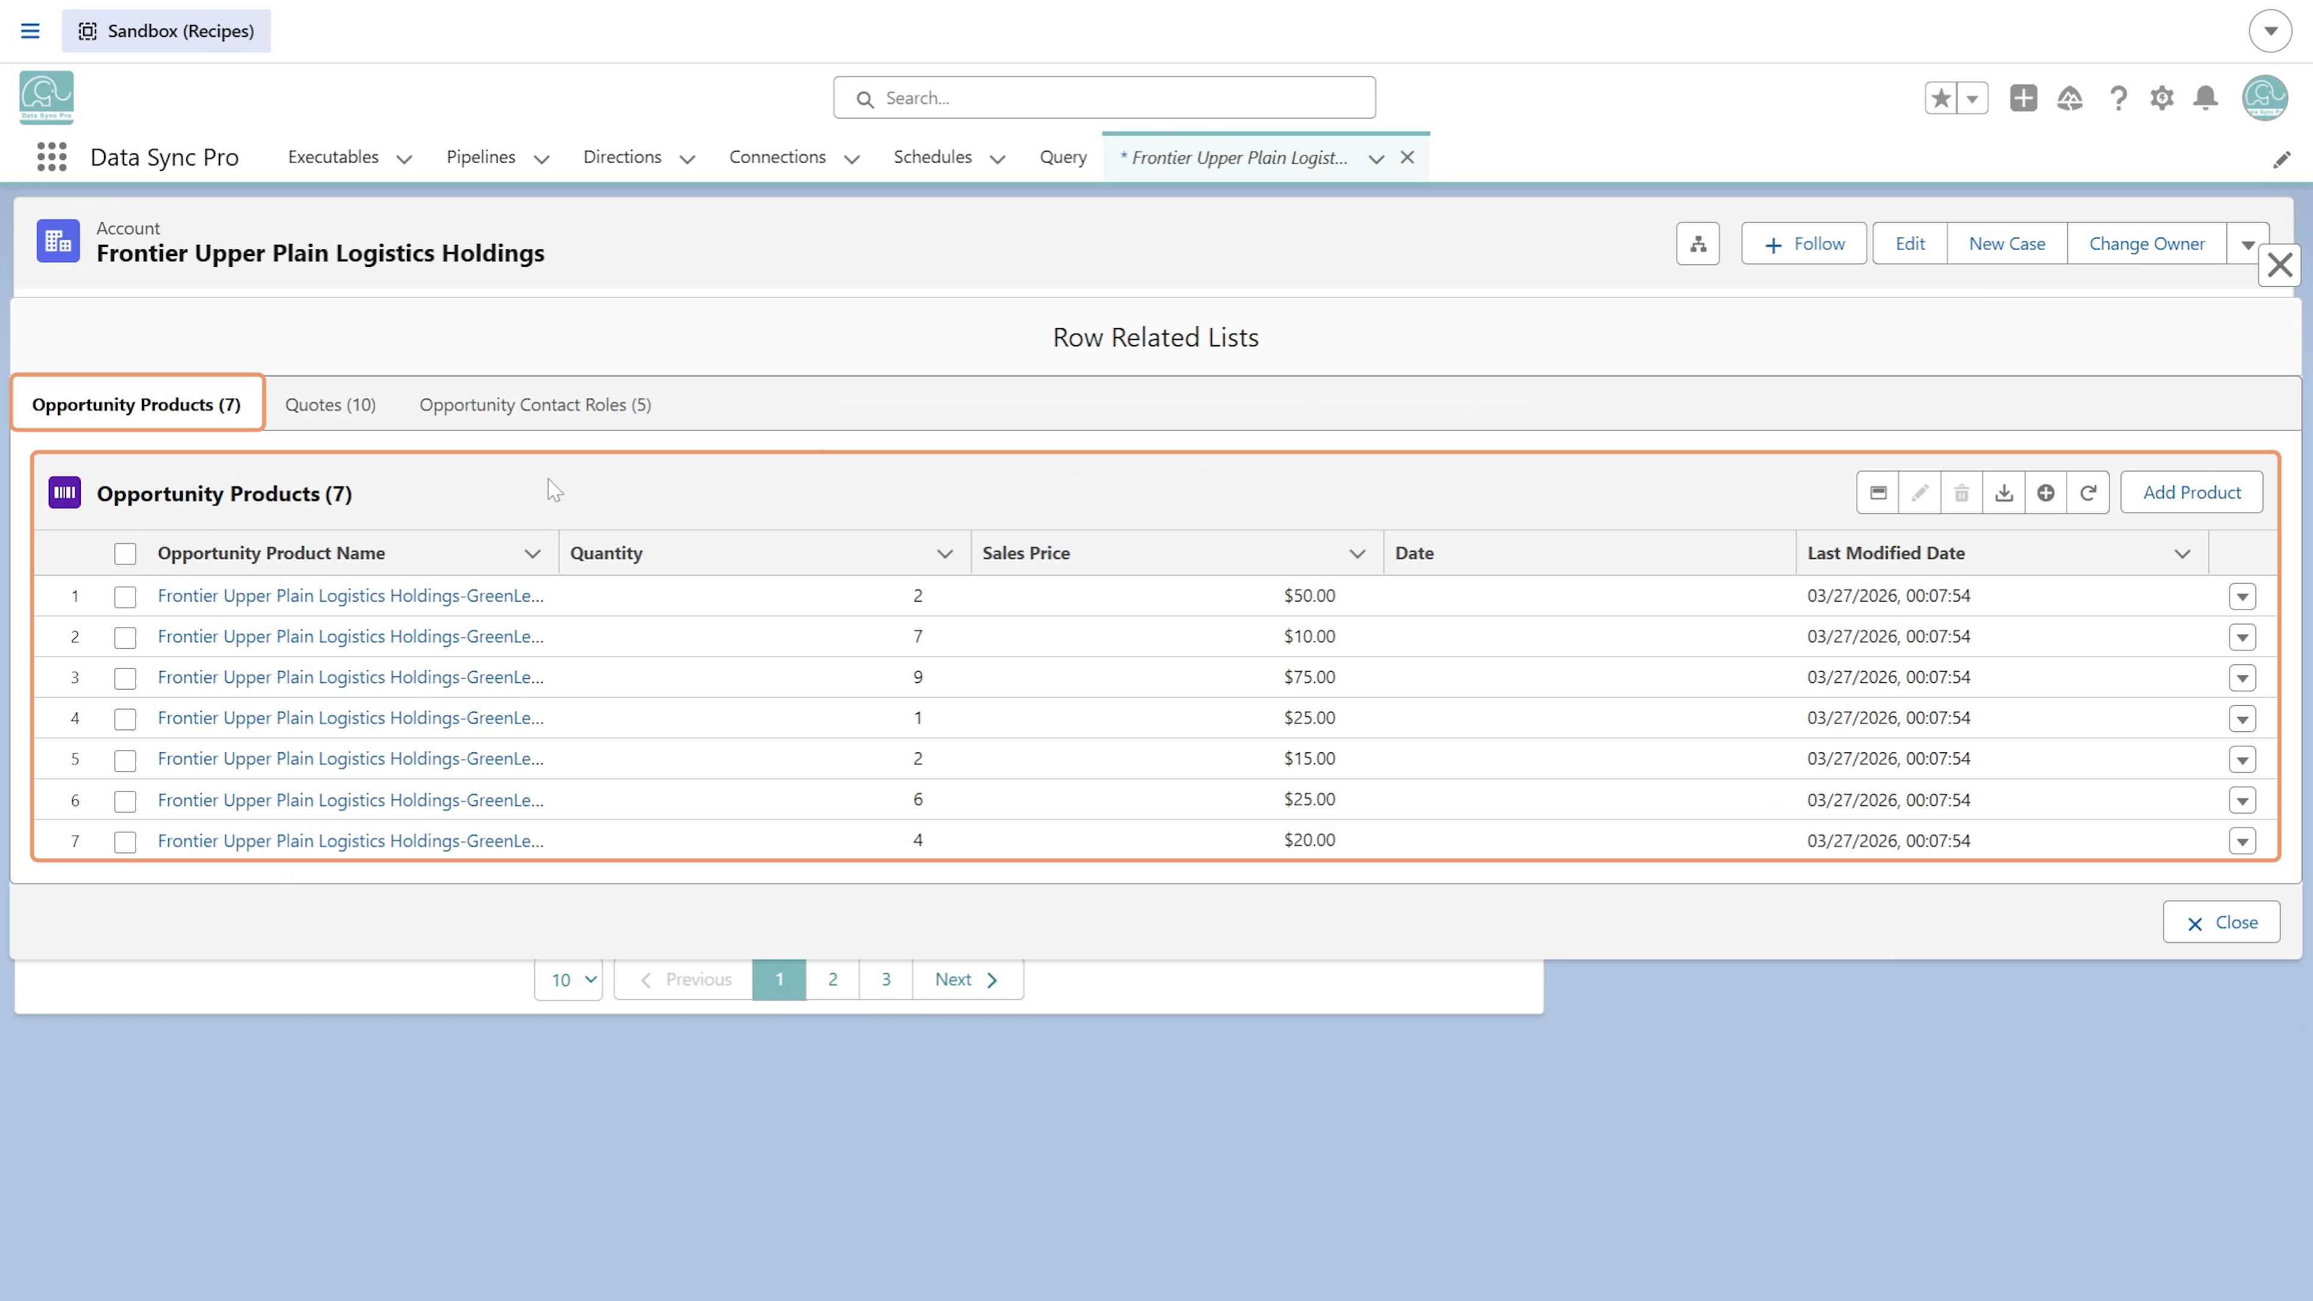The width and height of the screenshot is (2313, 1301).
Task: Click the trash delete toolbar icon
Action: (x=1962, y=492)
